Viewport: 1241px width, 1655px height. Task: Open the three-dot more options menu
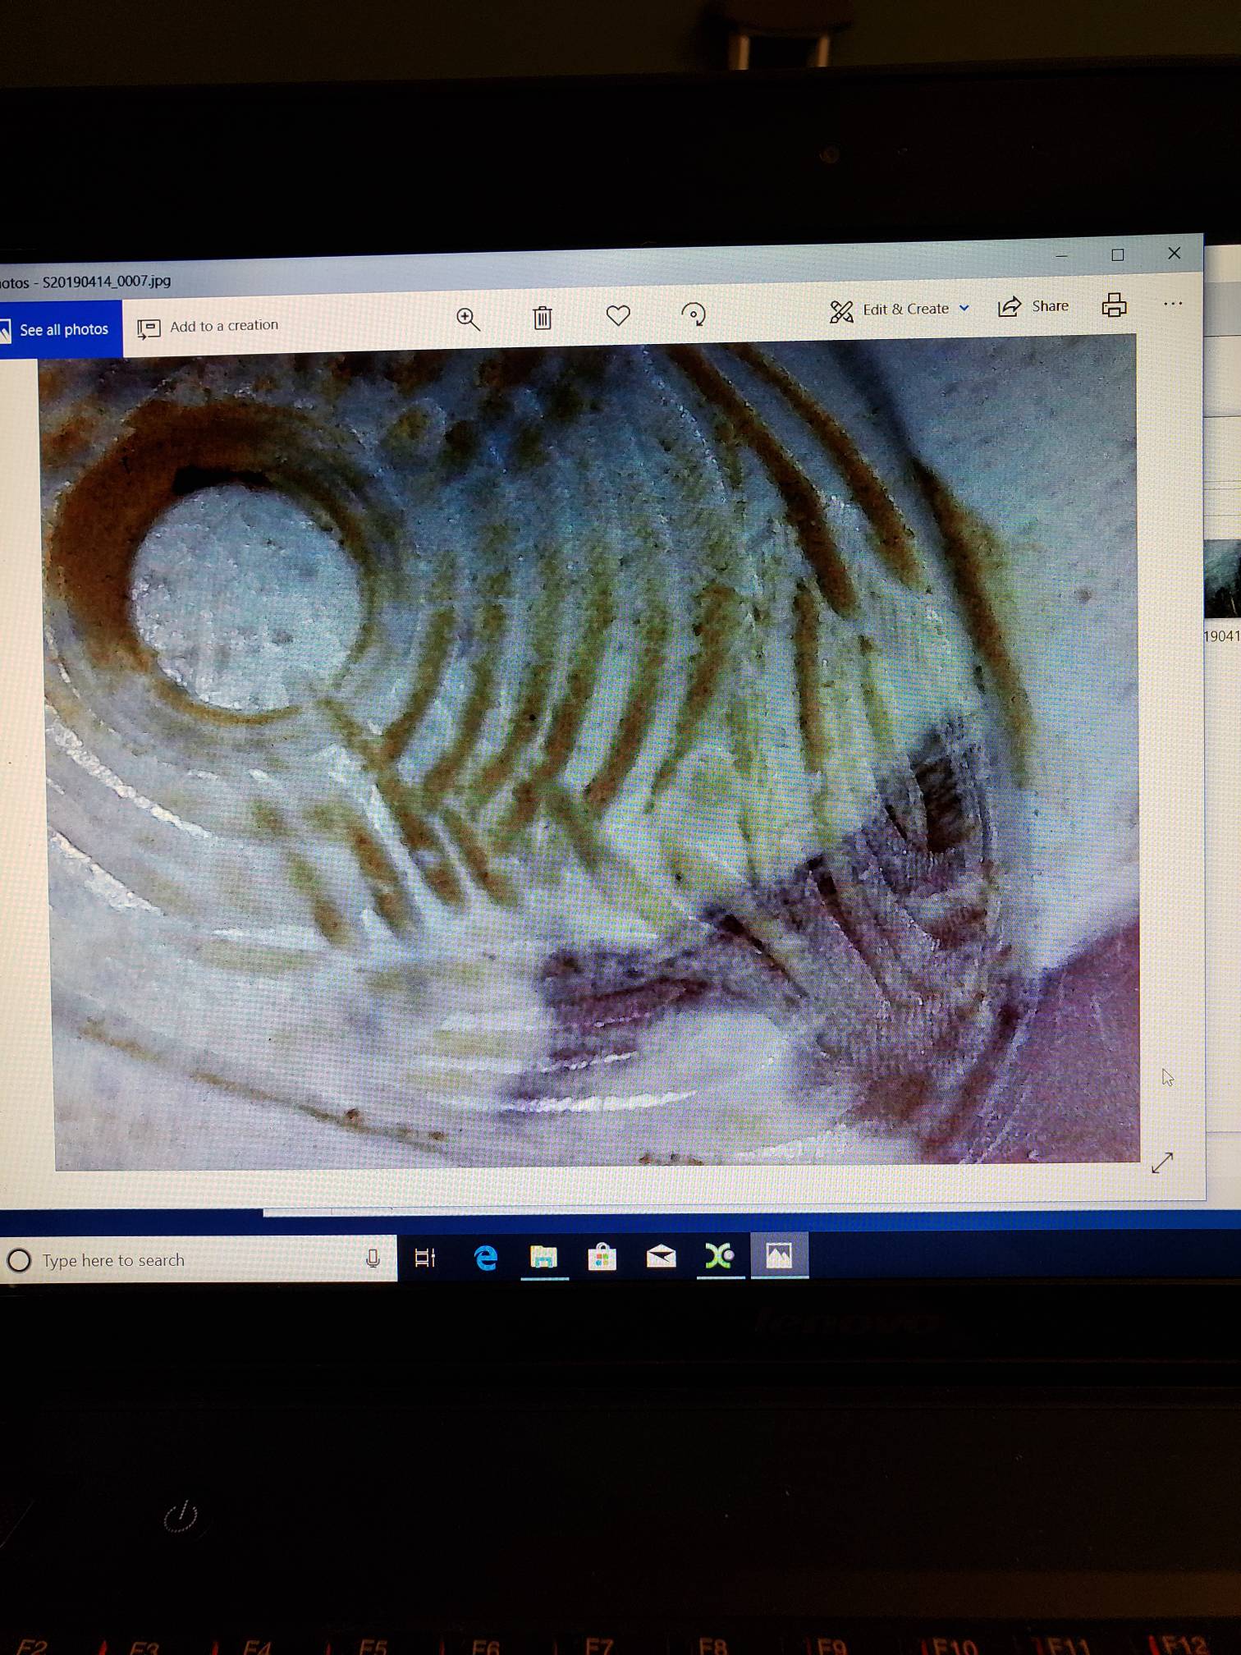[1173, 304]
